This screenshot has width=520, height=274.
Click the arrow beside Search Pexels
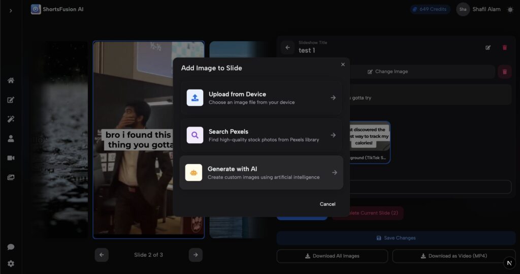click(333, 135)
